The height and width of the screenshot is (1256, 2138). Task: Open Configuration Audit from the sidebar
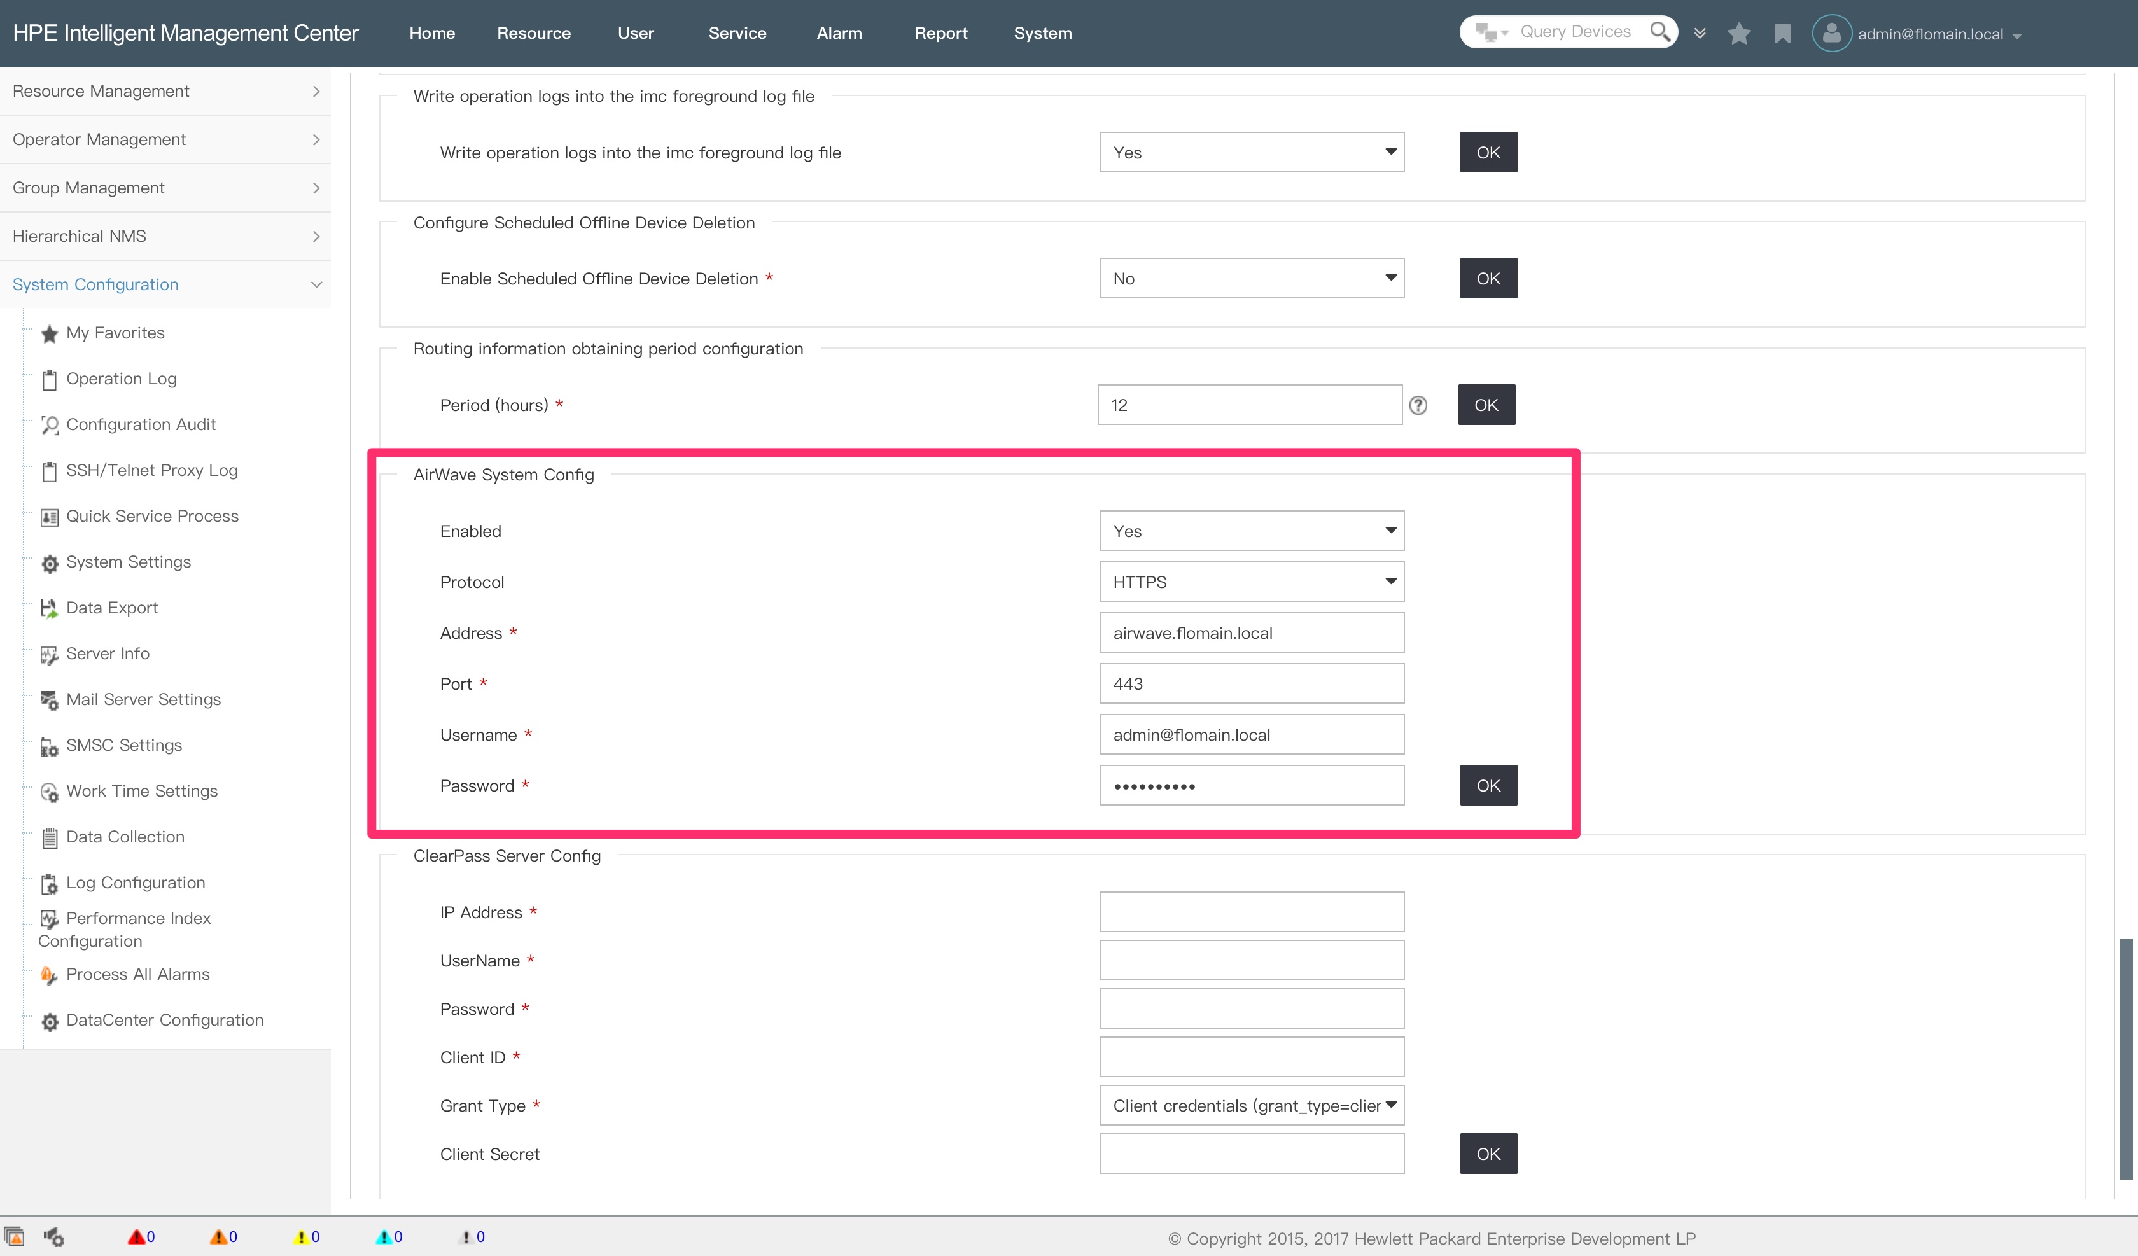(142, 424)
